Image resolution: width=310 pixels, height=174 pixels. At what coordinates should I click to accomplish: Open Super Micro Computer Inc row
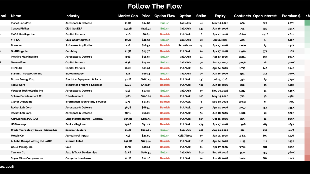click(27, 158)
